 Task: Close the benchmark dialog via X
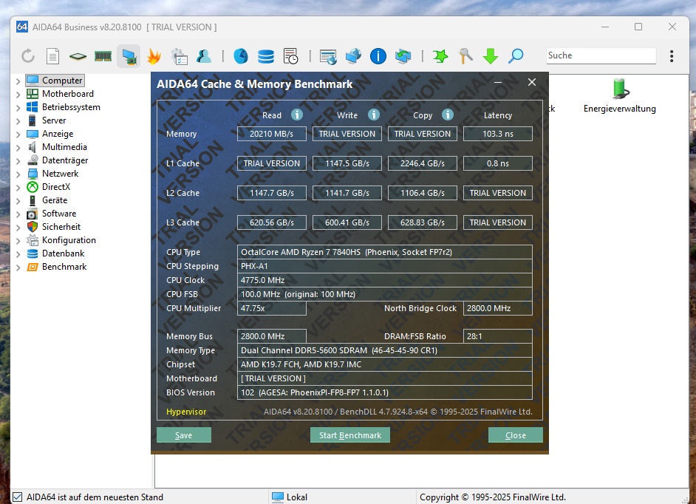[x=532, y=82]
